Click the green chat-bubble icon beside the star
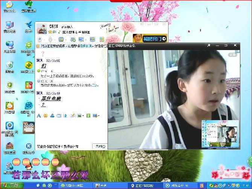Viewport: 252px width, 189px height. (x=54, y=32)
